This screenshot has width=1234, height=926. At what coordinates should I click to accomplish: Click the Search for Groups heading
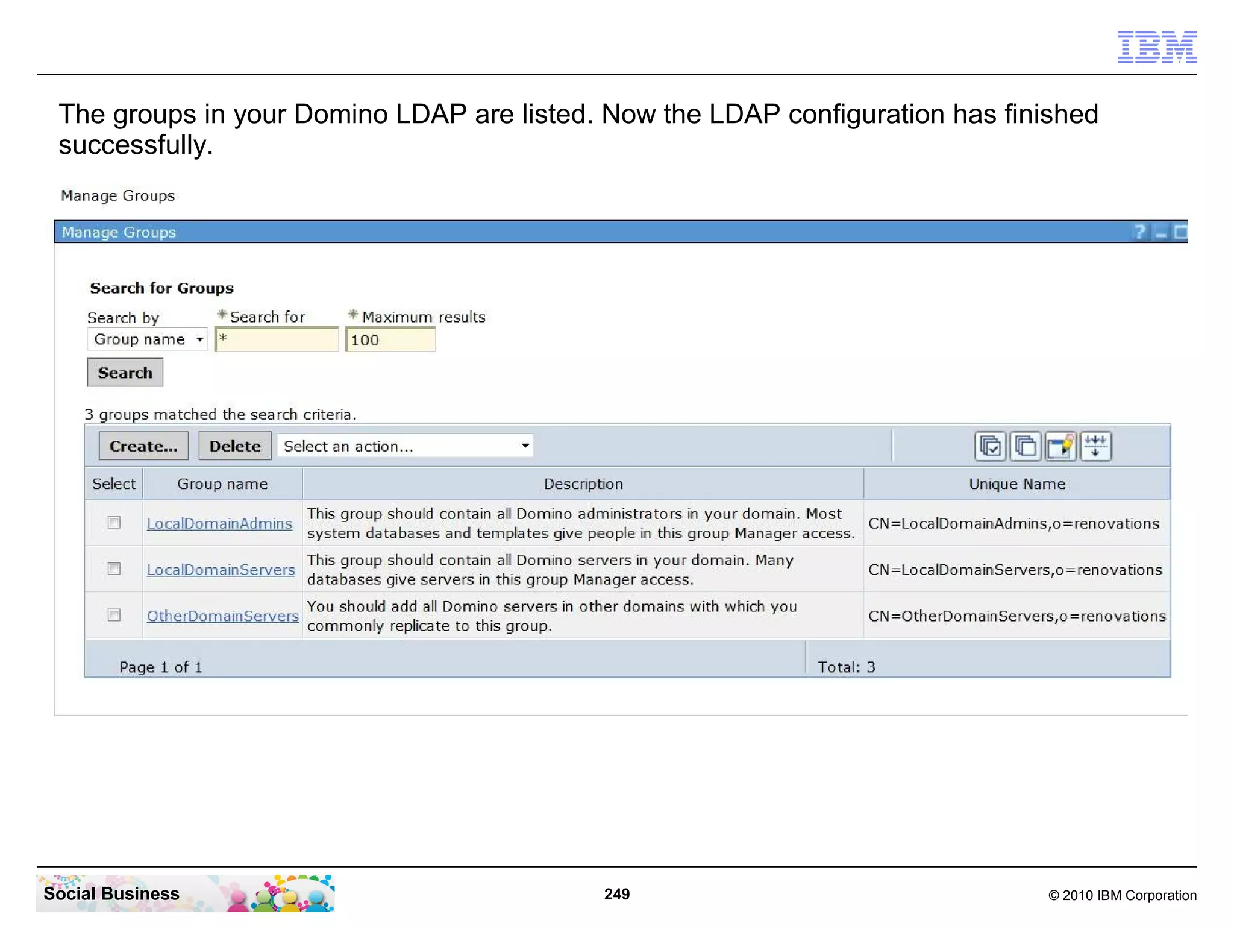click(x=161, y=288)
